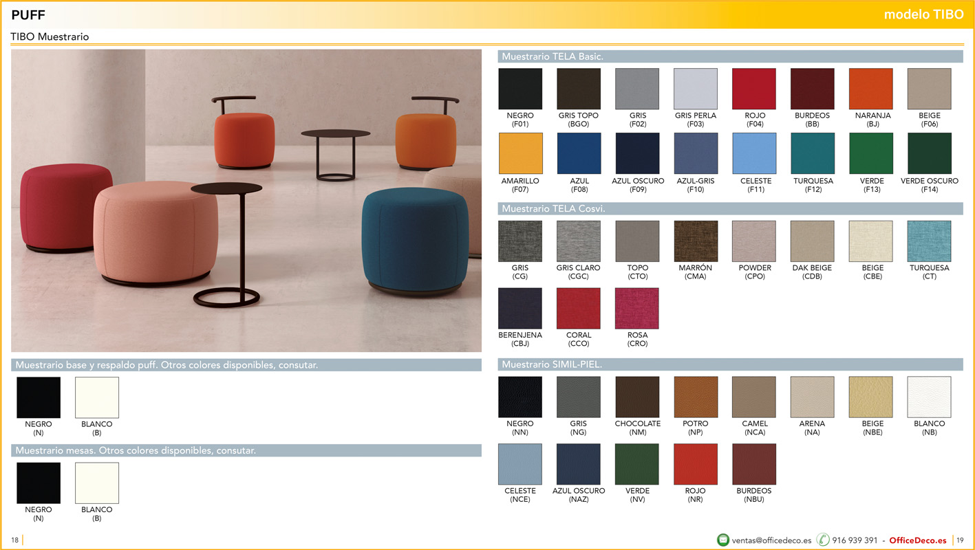The height and width of the screenshot is (550, 975).
Task: Select the VERDE (F13) swatch
Action: pos(871,153)
